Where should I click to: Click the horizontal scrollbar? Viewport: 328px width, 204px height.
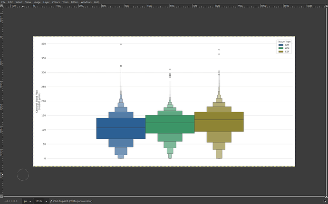pos(164,196)
